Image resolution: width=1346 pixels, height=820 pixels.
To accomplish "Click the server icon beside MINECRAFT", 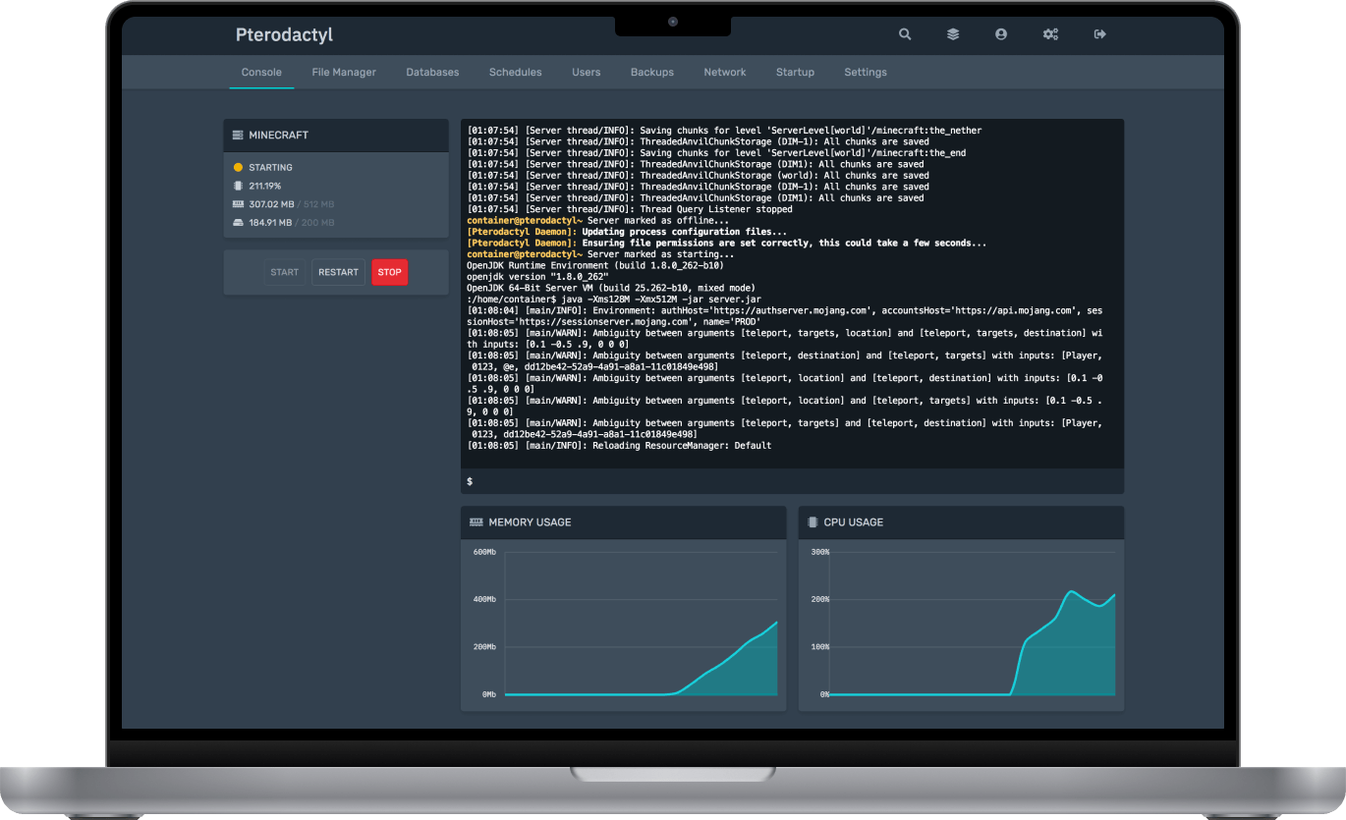I will pos(236,136).
